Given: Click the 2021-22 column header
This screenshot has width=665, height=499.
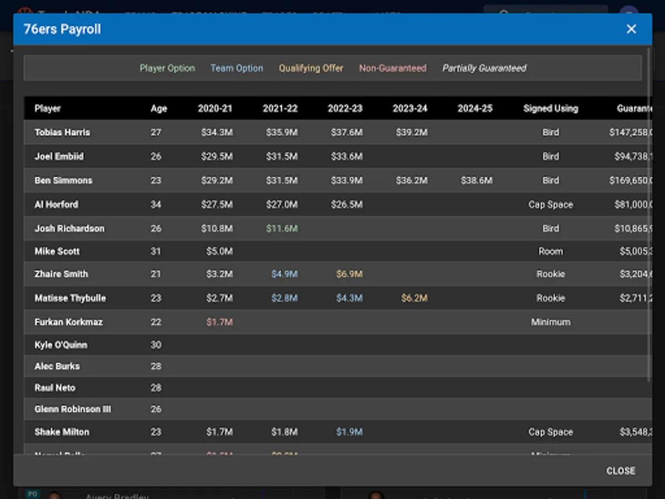Looking at the screenshot, I should (x=280, y=108).
